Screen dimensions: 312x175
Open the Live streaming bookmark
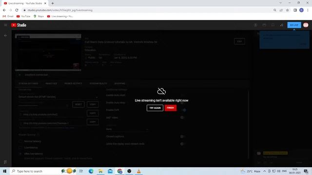(x=60, y=16)
